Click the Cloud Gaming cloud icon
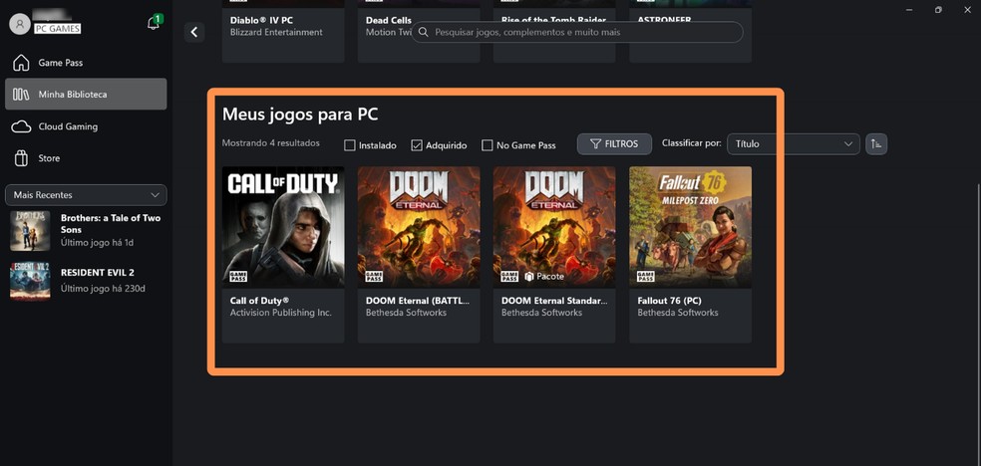 coord(21,126)
